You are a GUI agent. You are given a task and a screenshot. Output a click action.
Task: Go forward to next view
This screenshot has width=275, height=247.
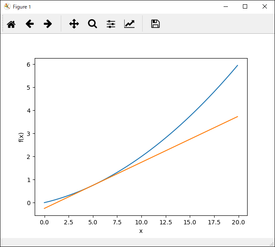[48, 24]
